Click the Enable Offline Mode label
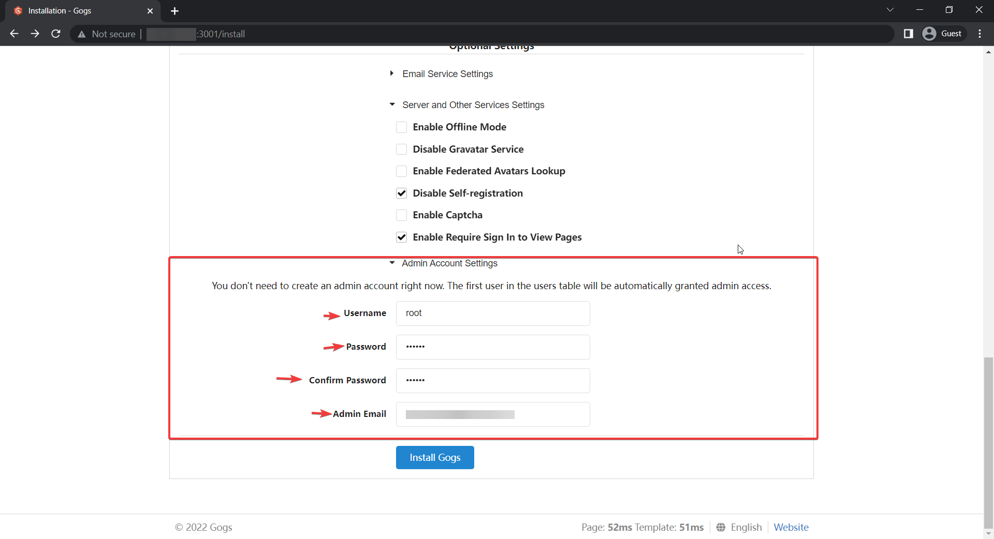This screenshot has width=994, height=539. point(459,127)
